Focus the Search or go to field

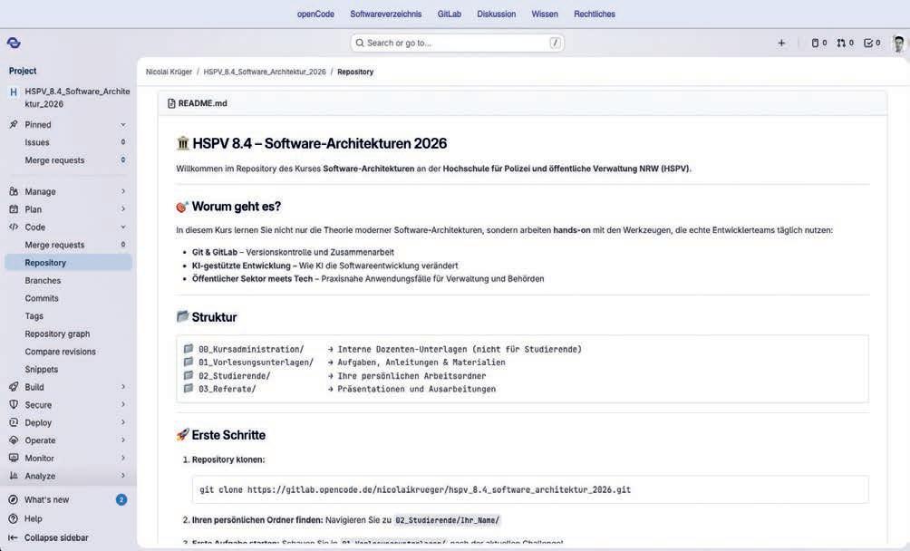458,43
